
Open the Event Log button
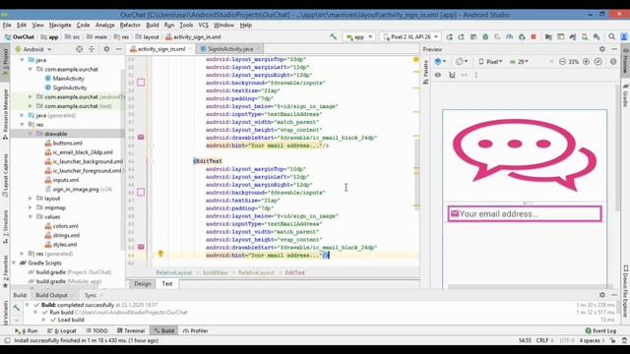600,330
